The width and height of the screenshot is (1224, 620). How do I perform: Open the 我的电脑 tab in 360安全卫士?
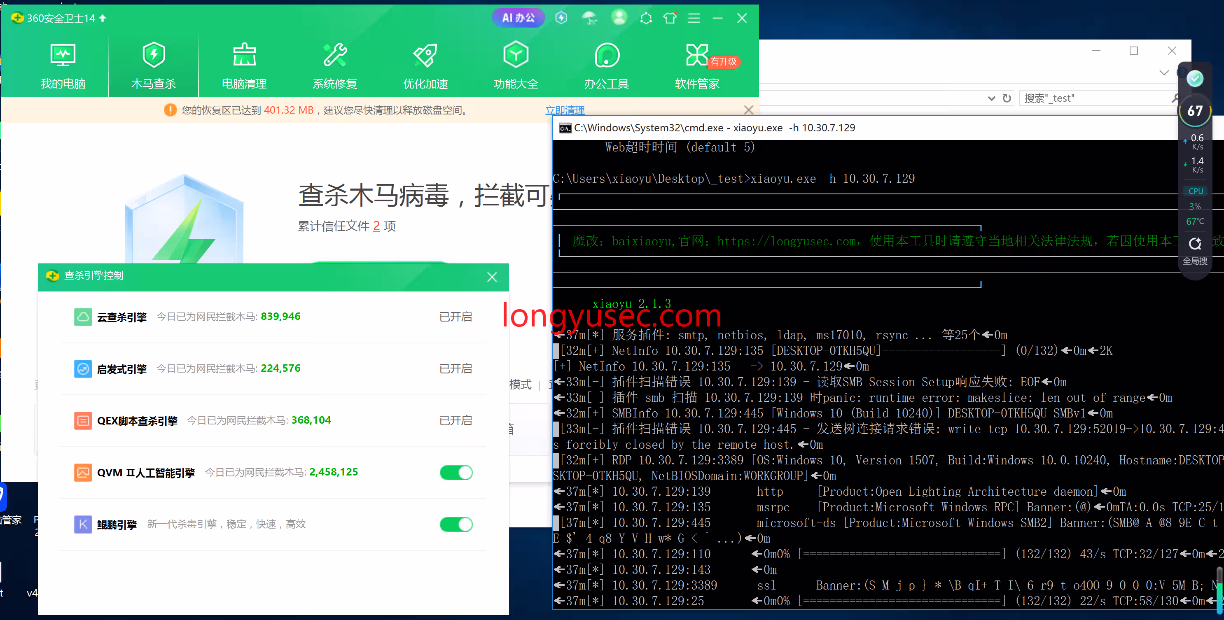pos(63,66)
